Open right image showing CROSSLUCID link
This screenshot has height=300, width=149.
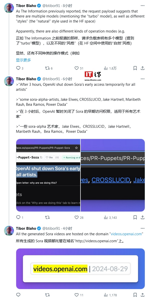tap(113, 175)
